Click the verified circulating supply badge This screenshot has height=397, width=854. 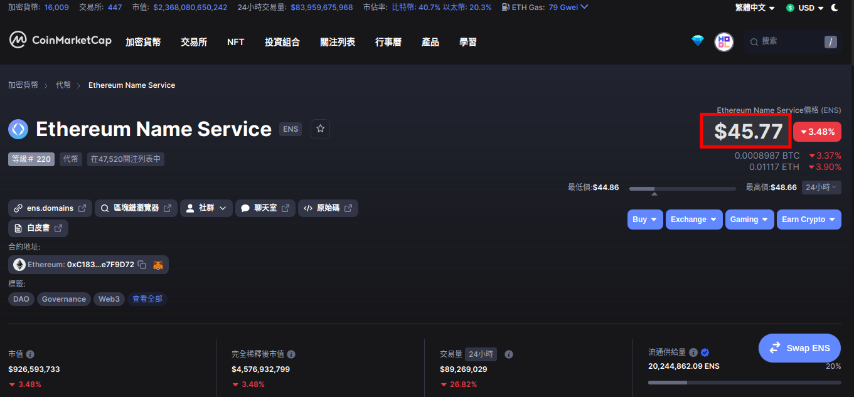point(705,352)
